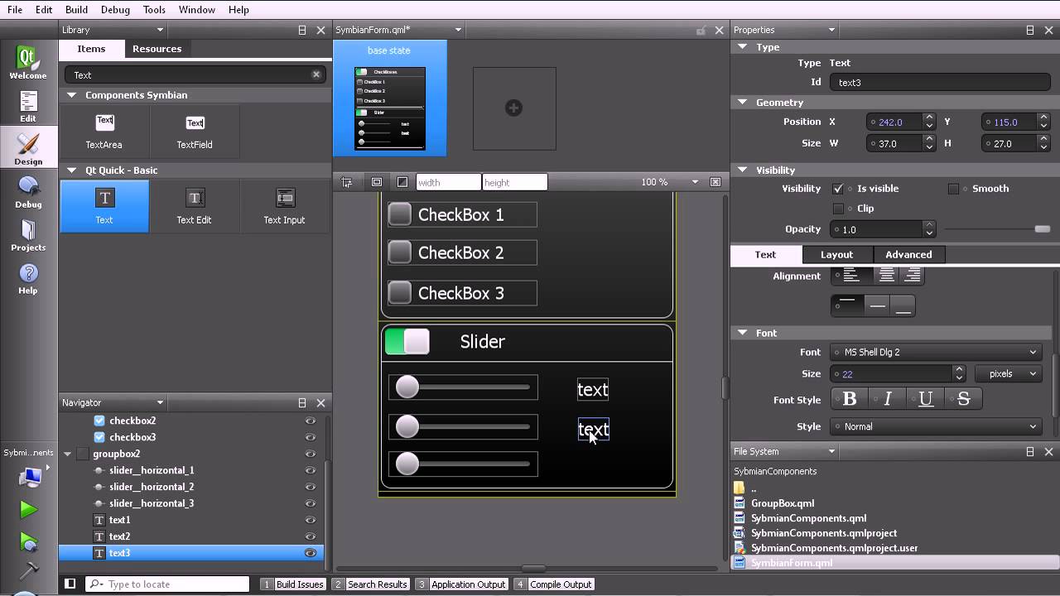Select the Text item in Qt Quick Basic
The height and width of the screenshot is (596, 1060).
point(104,206)
